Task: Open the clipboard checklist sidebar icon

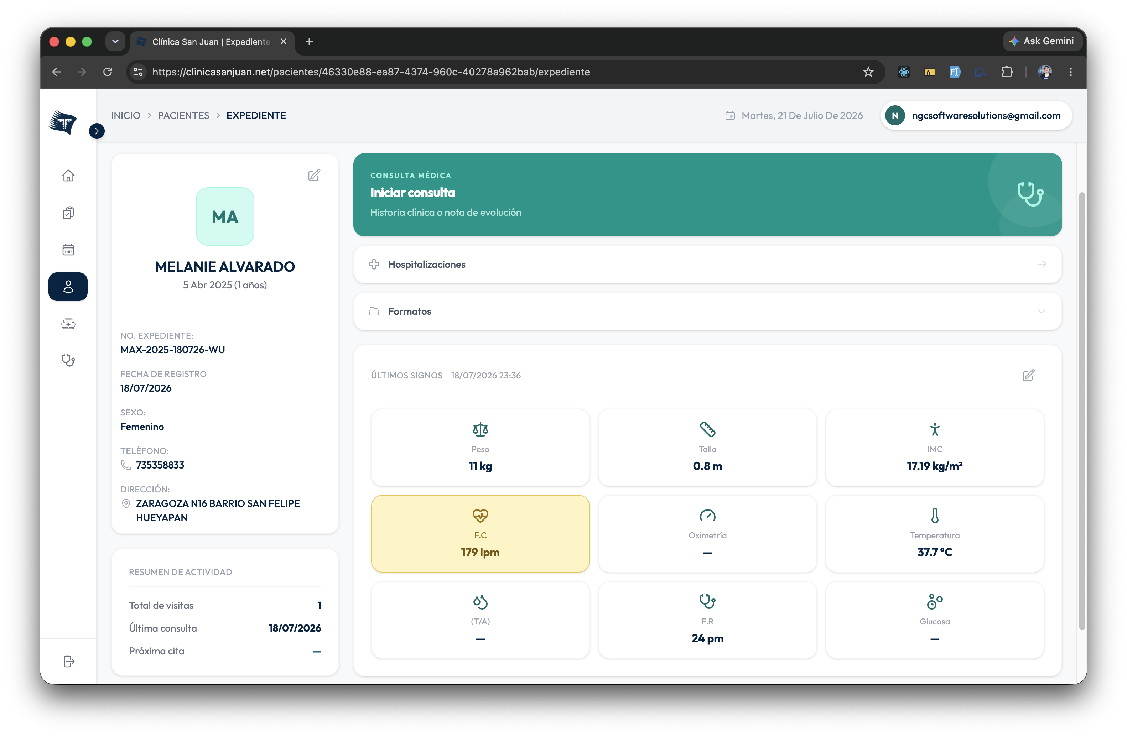Action: click(68, 213)
